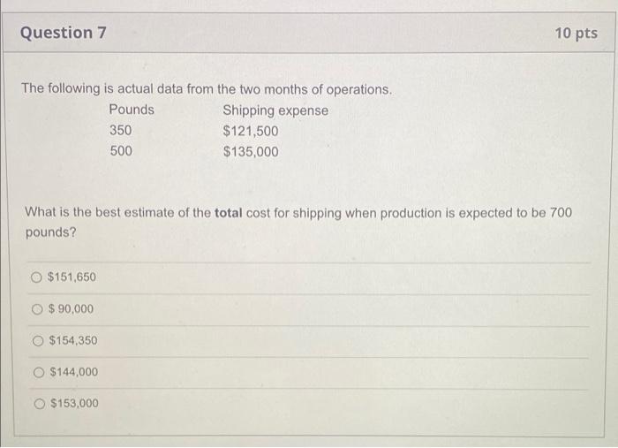The width and height of the screenshot is (618, 448).
Task: Click the 500 pounds value
Action: point(121,151)
